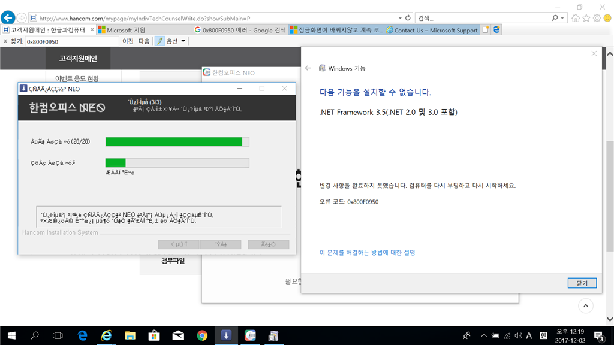Open Google Chrome from taskbar
Screen dimensions: 614x345
tap(202, 335)
